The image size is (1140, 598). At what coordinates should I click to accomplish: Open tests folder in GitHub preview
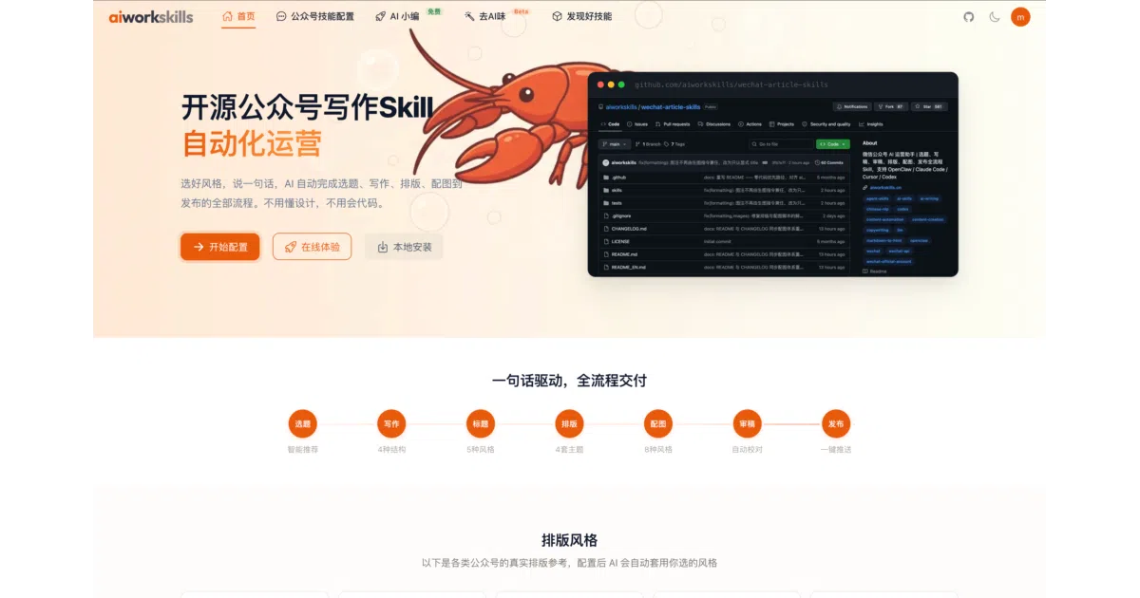pyautogui.click(x=617, y=203)
